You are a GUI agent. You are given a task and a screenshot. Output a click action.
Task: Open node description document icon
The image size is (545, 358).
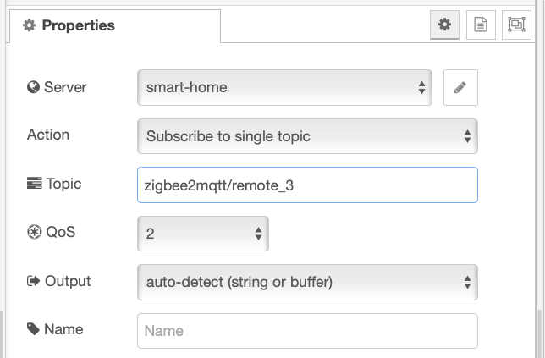[481, 25]
